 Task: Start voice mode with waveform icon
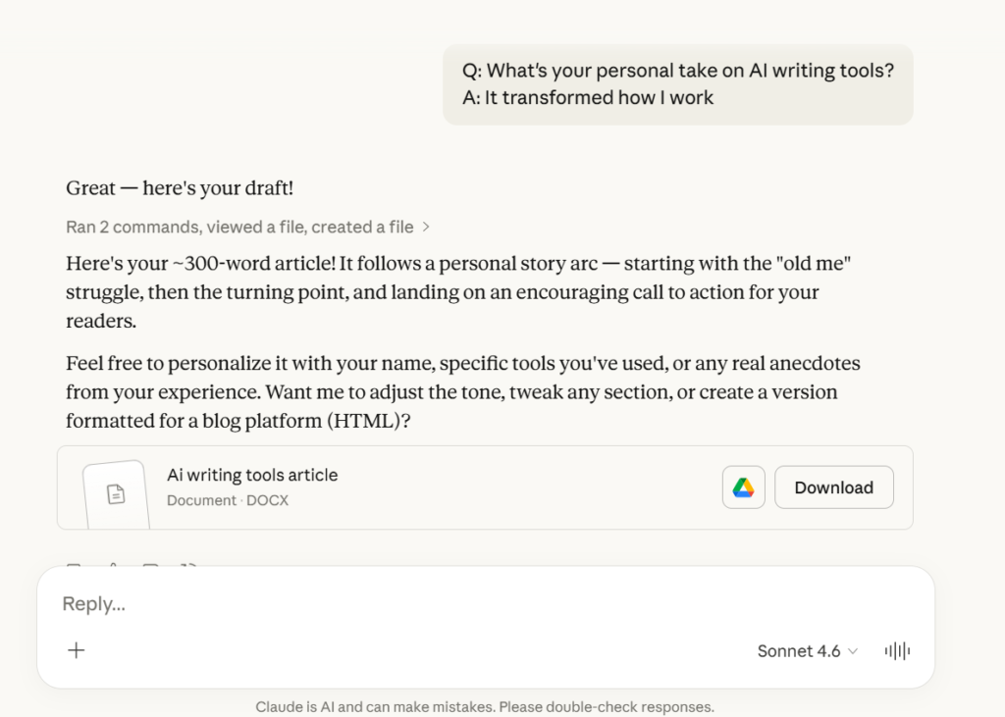click(897, 651)
